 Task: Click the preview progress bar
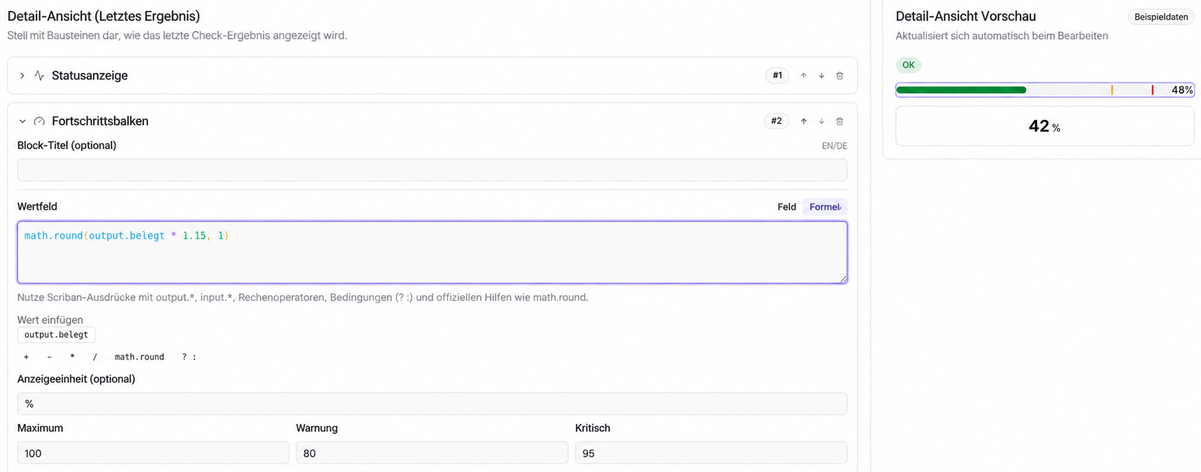pyautogui.click(x=1045, y=90)
